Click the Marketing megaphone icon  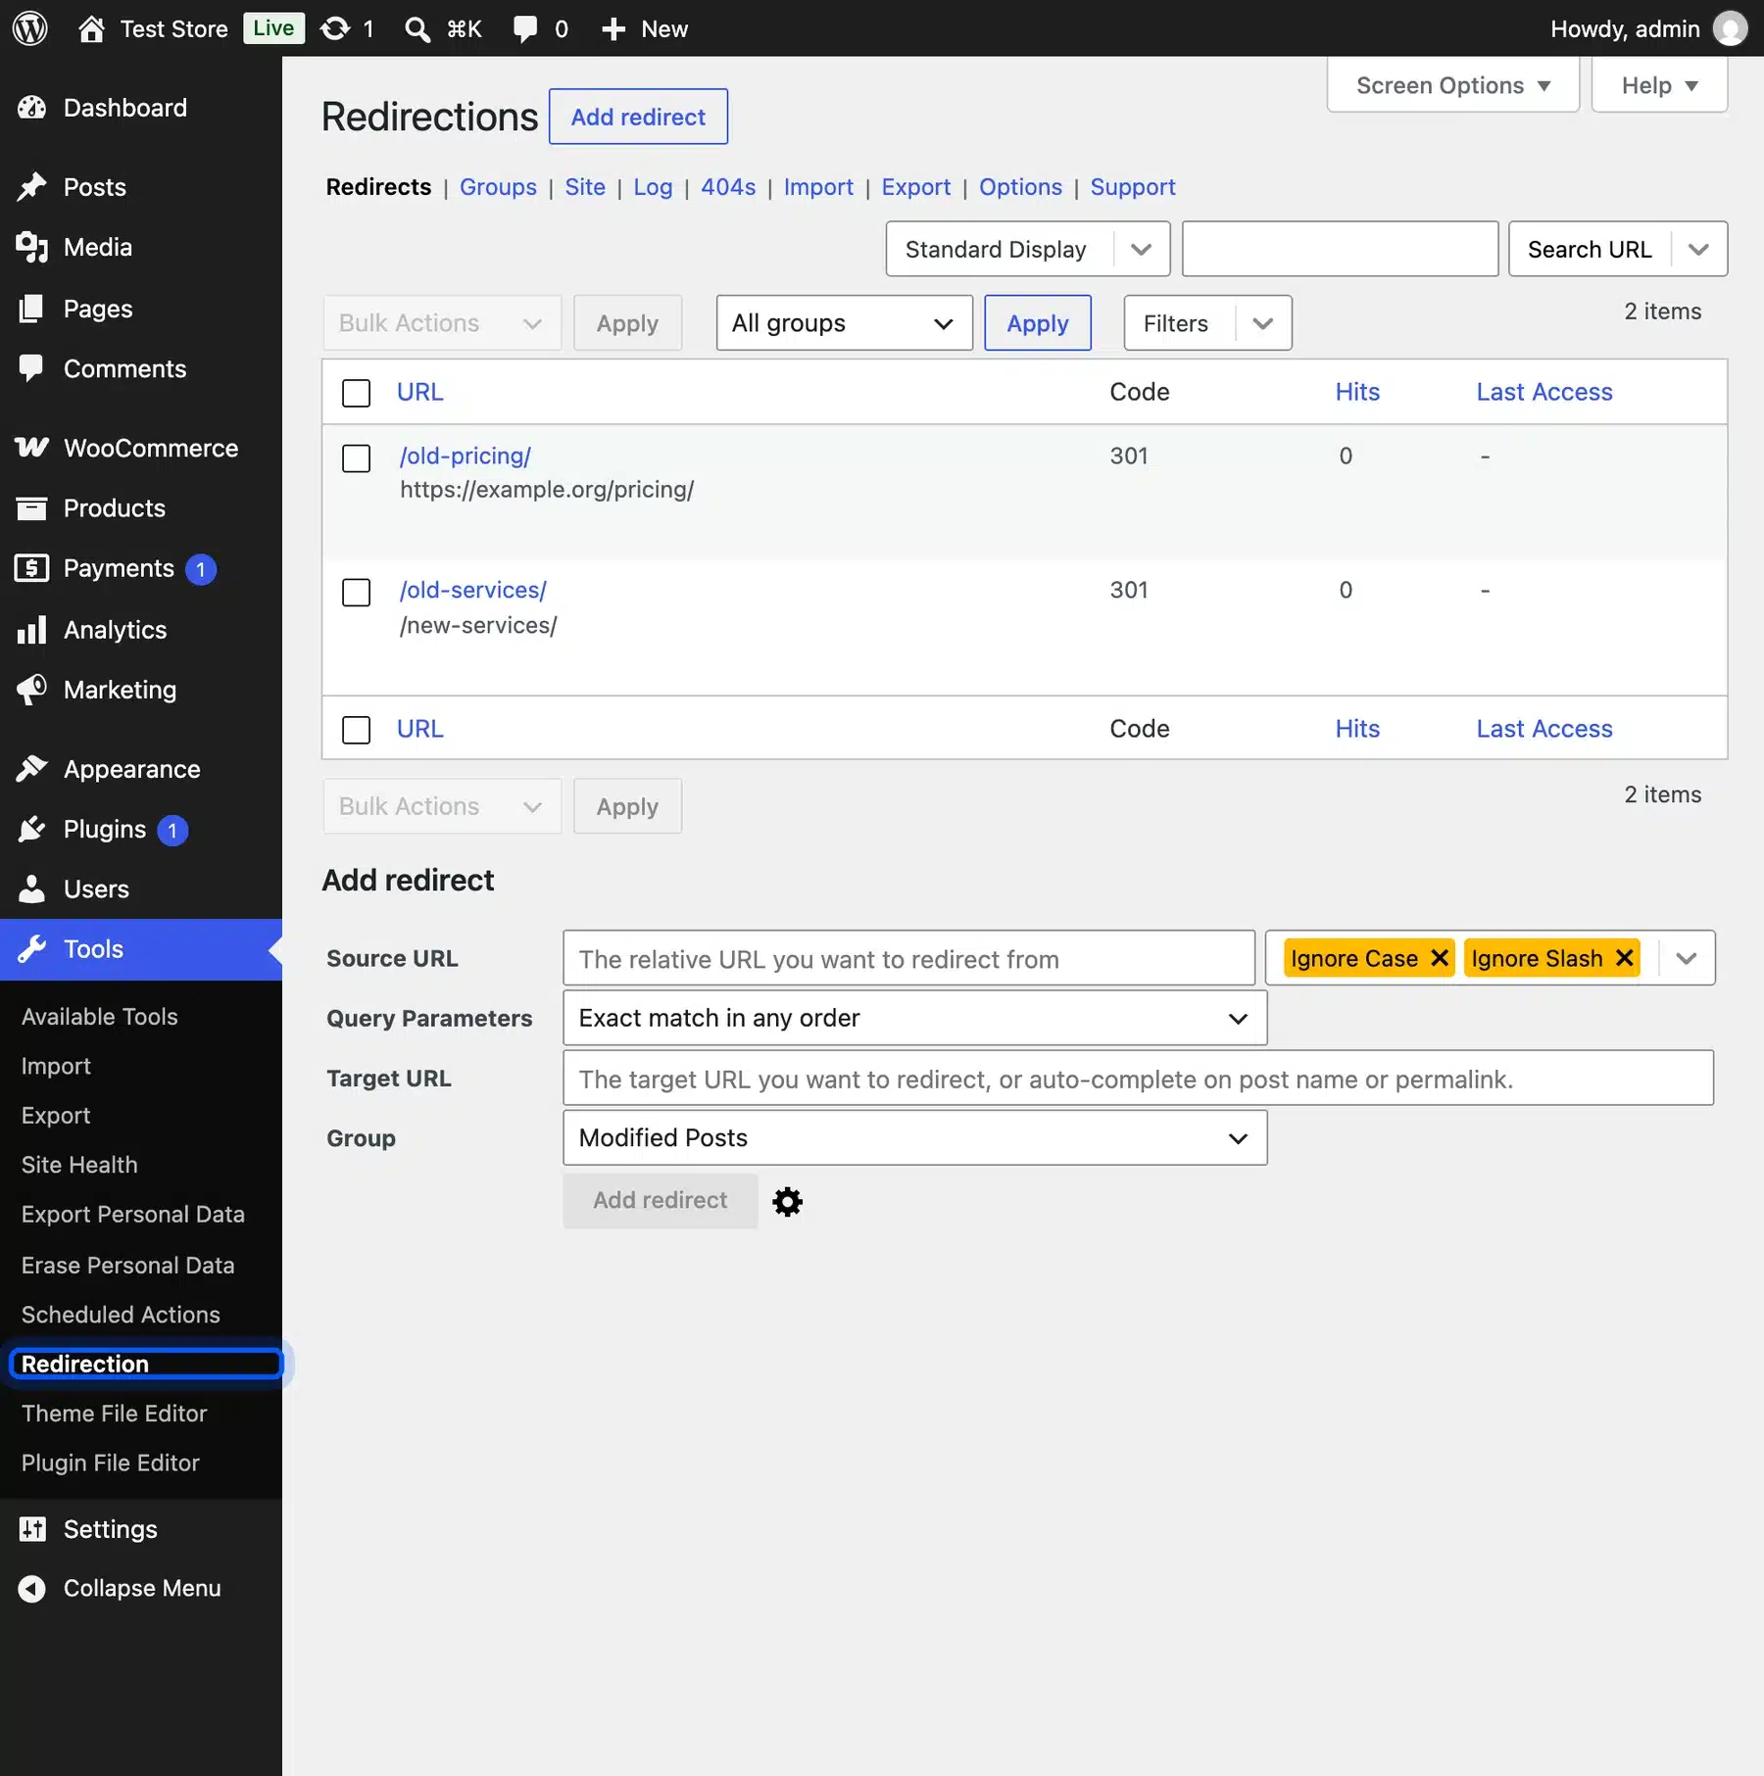[31, 690]
